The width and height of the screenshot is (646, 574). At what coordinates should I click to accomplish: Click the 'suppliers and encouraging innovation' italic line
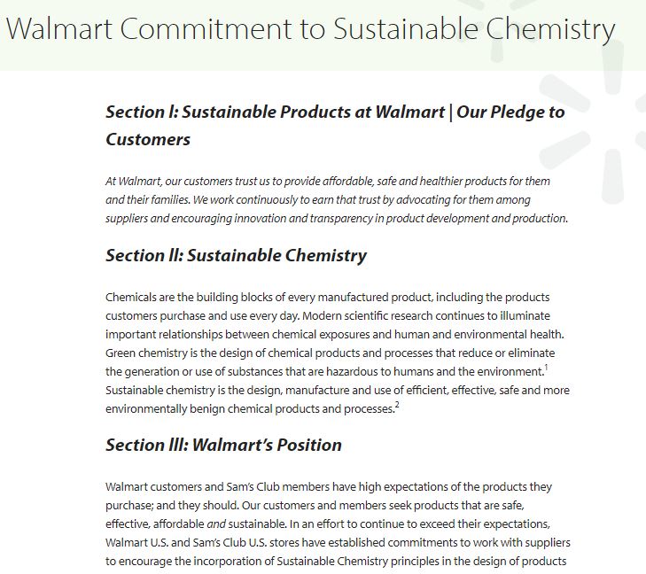[x=337, y=218]
